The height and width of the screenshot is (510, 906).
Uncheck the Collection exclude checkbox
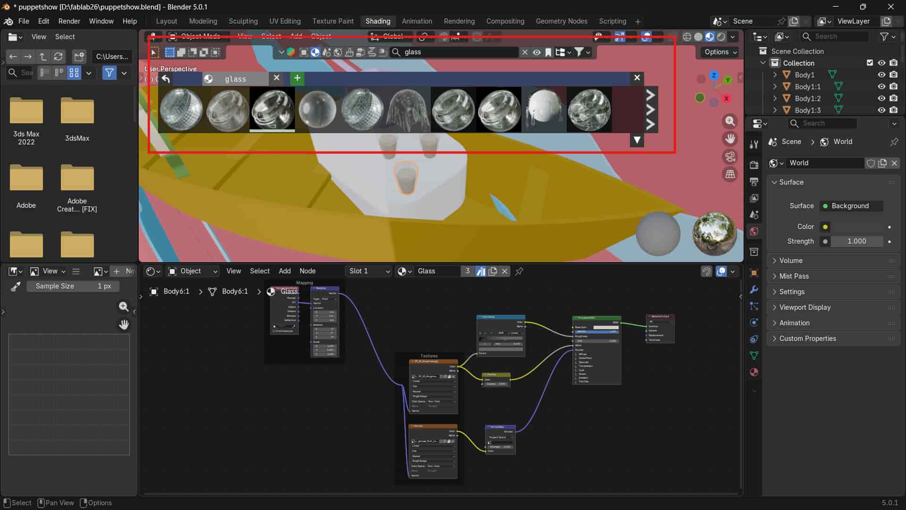click(x=870, y=63)
